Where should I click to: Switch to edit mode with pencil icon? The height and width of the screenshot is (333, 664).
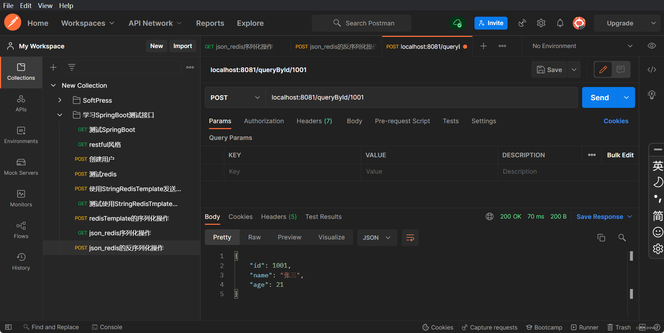click(603, 70)
